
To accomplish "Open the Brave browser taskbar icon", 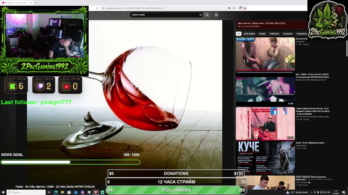I will click(x=96, y=192).
